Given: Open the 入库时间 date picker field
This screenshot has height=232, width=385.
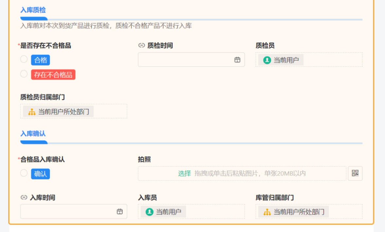Looking at the screenshot, I should 69,211.
